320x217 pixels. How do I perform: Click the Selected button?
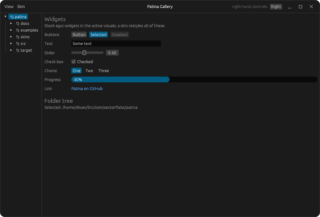click(x=98, y=34)
